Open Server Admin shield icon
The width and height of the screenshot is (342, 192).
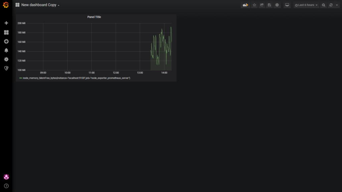(x=6, y=68)
